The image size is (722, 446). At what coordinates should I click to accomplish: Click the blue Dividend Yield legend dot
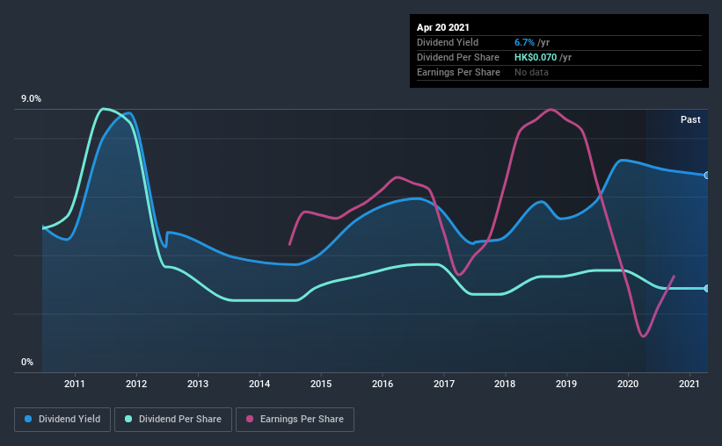click(x=28, y=419)
